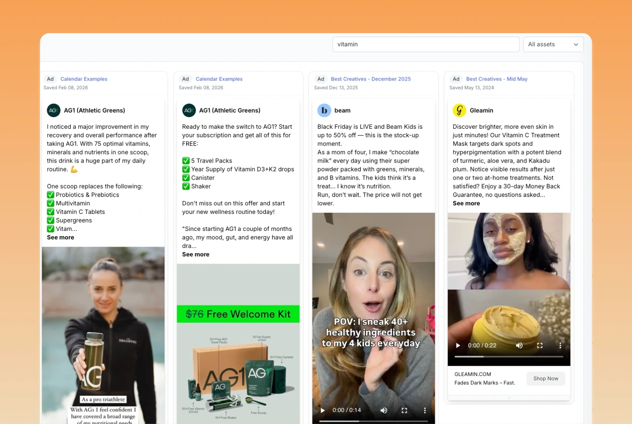Open the All assets dropdown

[x=553, y=44]
